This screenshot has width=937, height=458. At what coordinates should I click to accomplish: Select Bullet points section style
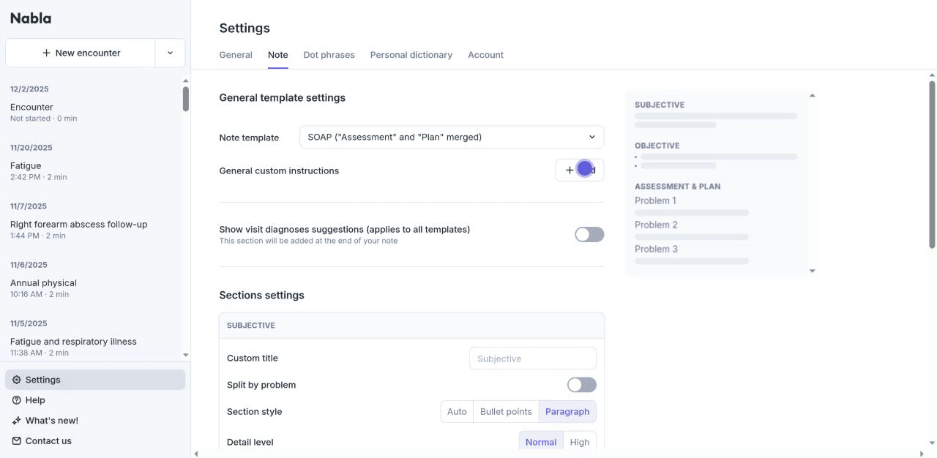click(x=506, y=412)
